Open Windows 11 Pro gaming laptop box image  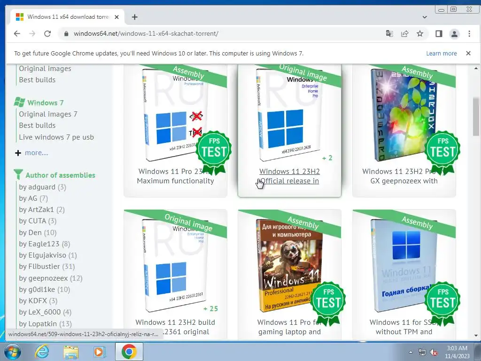coord(289,266)
